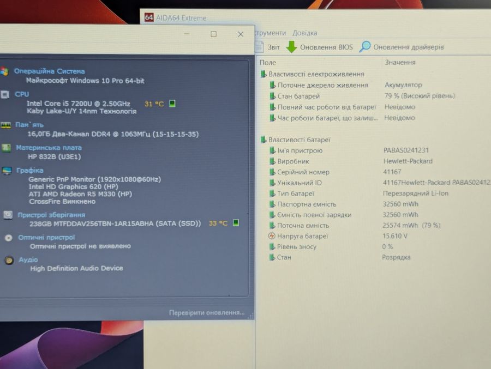
Task: Minimize the system summary window
Action: pyautogui.click(x=187, y=34)
